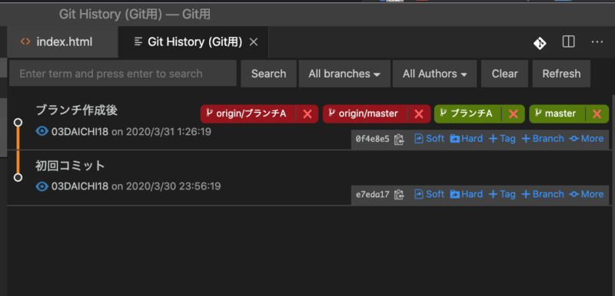The height and width of the screenshot is (296, 615).
Task: Click graph node of ブランチ作成後 commit
Action: (x=18, y=123)
